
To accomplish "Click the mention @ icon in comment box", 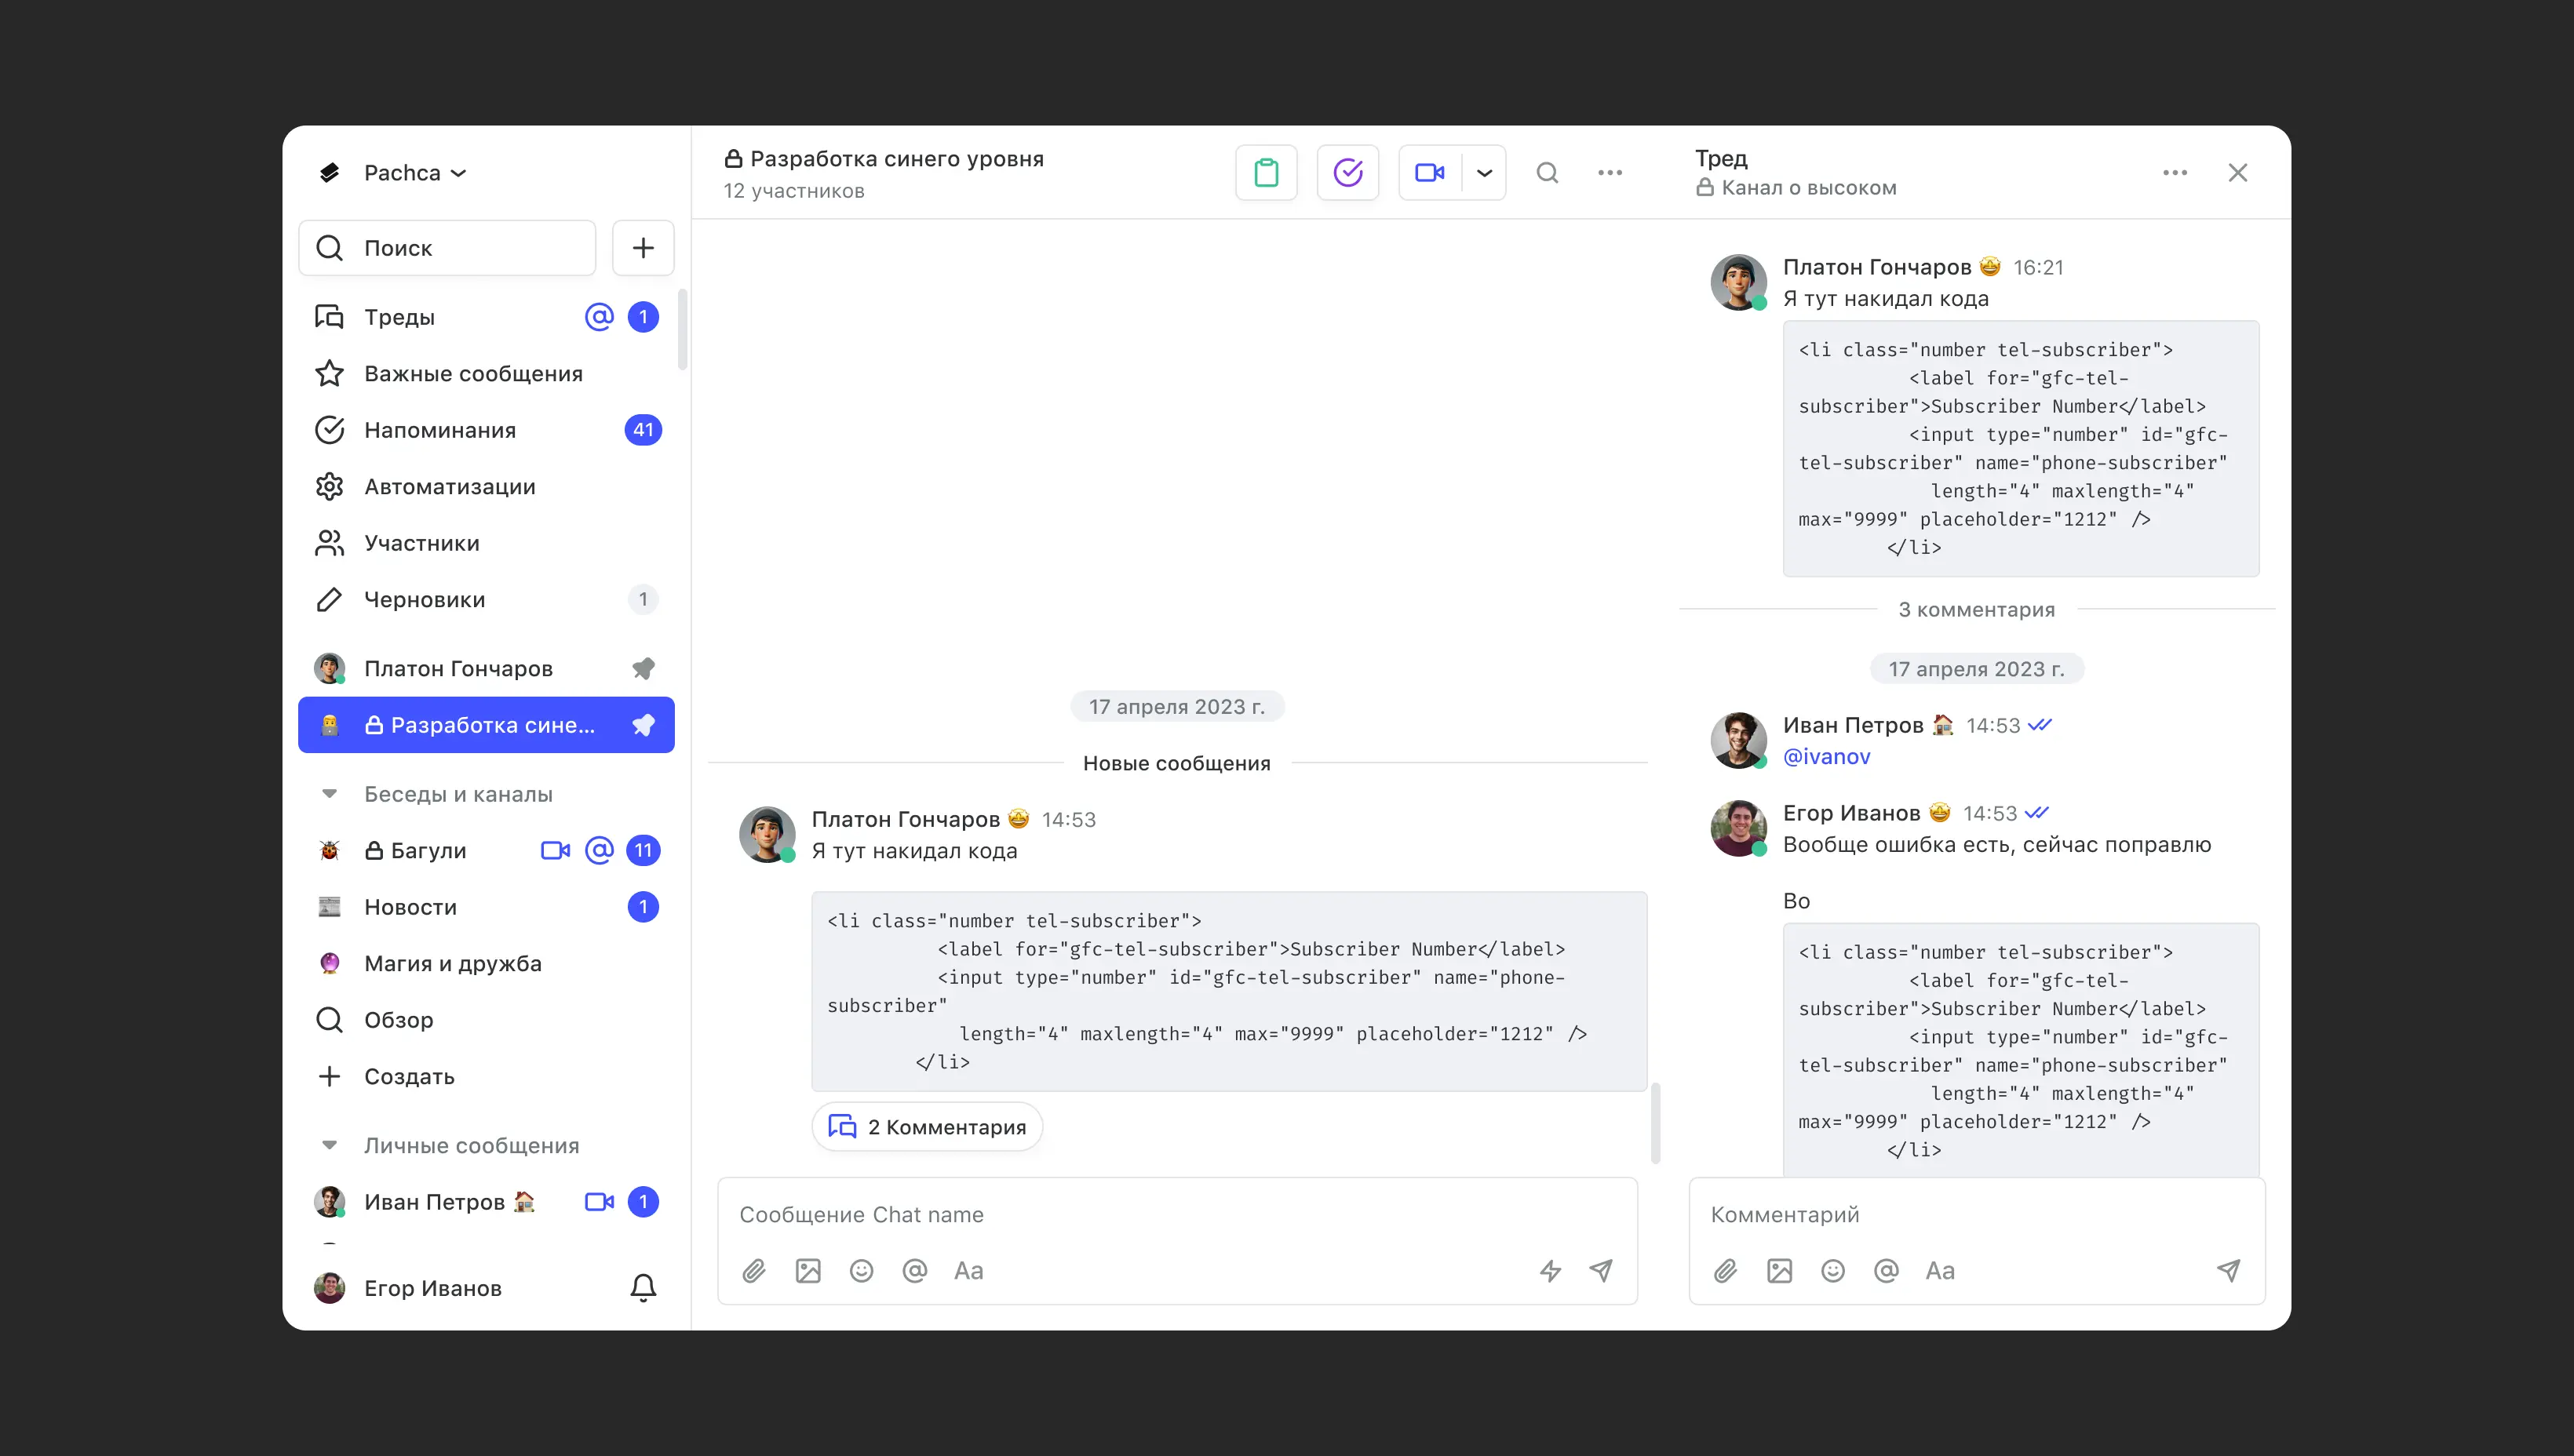I will click(1886, 1270).
